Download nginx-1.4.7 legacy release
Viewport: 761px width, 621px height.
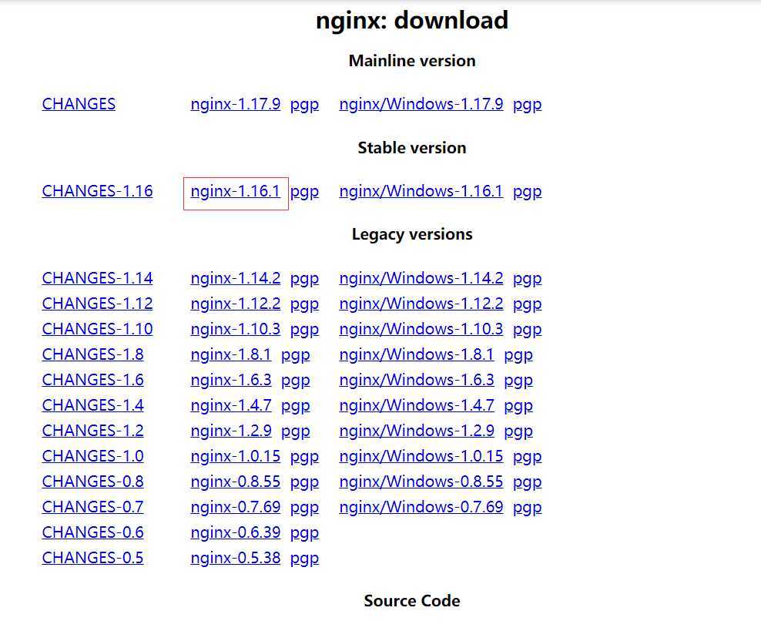(x=231, y=405)
